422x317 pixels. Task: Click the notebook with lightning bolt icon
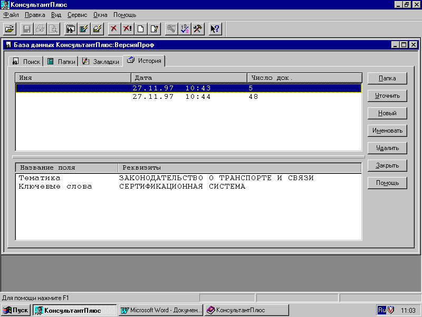coord(84,29)
